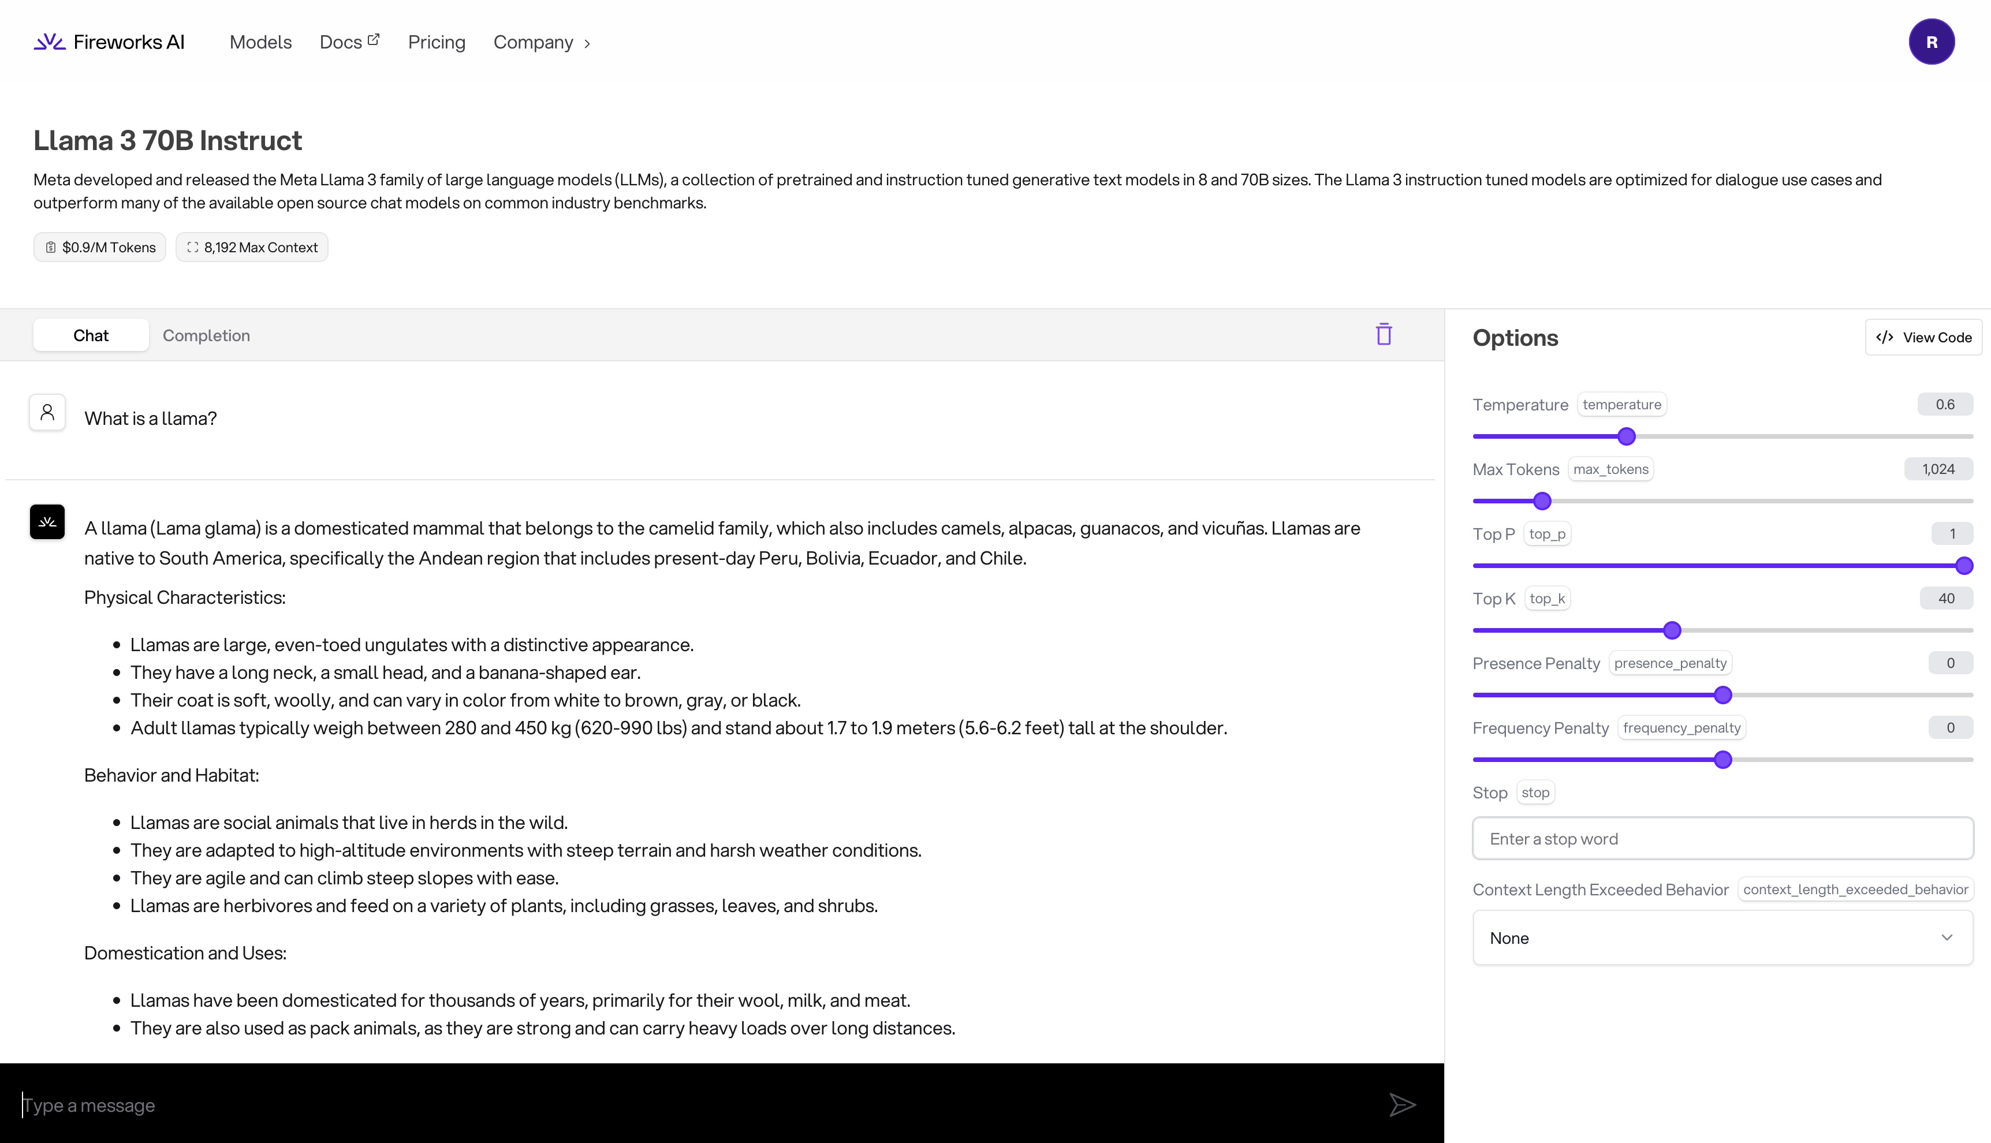This screenshot has height=1143, width=1991.
Task: Click the bullet 'Llamas are social animals' line
Action: click(x=349, y=822)
